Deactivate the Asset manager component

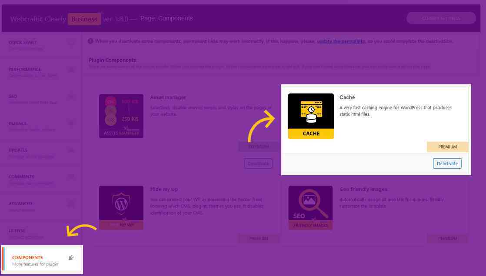tap(258, 163)
